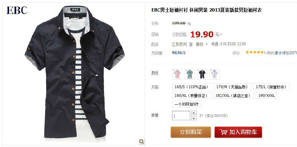Viewport: 297px width, 147px height.
Task: Choose size 165/S option
Action: point(192,87)
